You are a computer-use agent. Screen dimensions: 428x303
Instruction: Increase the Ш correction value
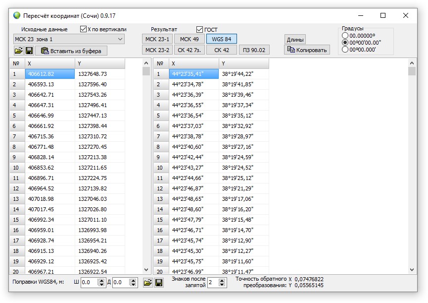pos(101,280)
